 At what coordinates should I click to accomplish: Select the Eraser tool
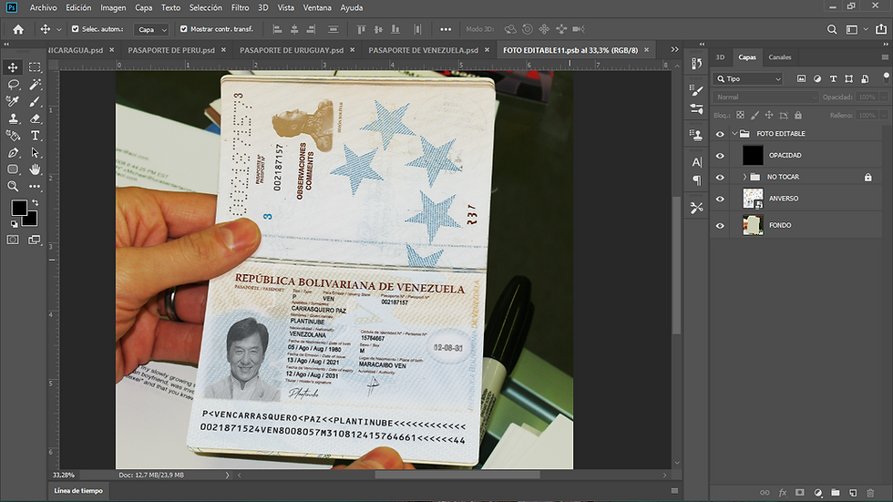click(x=35, y=118)
